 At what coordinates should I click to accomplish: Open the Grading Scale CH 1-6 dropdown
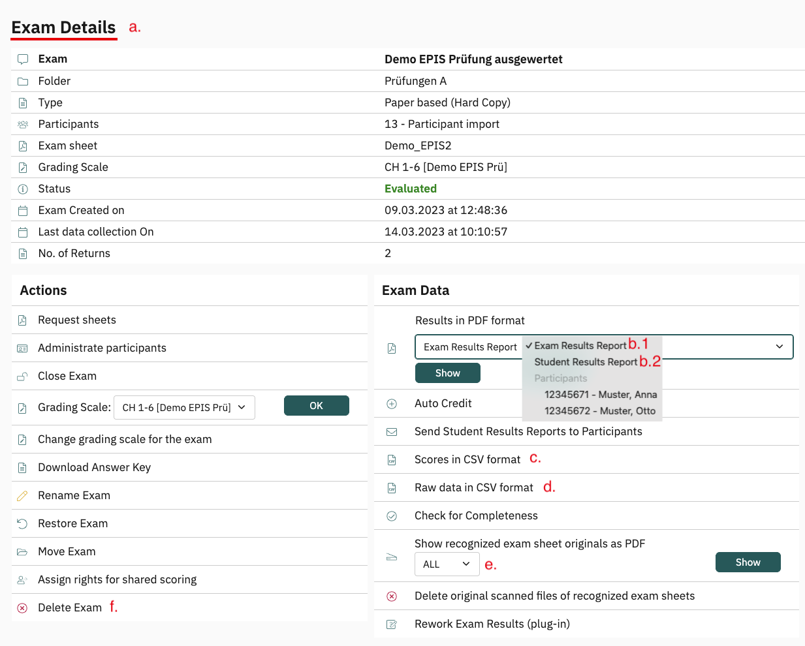click(184, 407)
